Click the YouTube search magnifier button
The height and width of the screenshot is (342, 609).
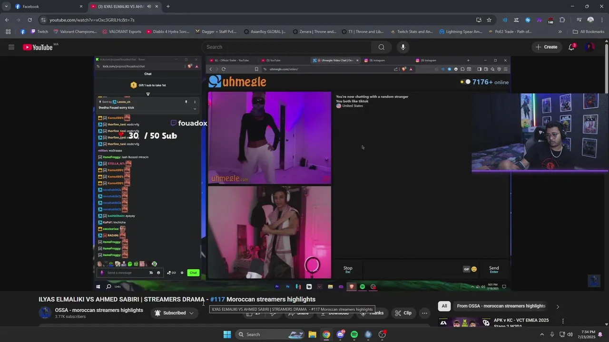(381, 47)
